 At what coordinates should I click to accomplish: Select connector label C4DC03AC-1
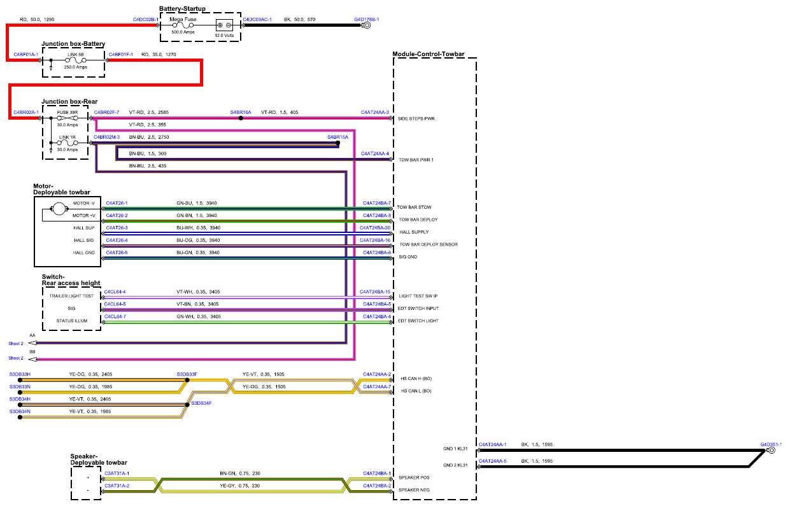(257, 20)
